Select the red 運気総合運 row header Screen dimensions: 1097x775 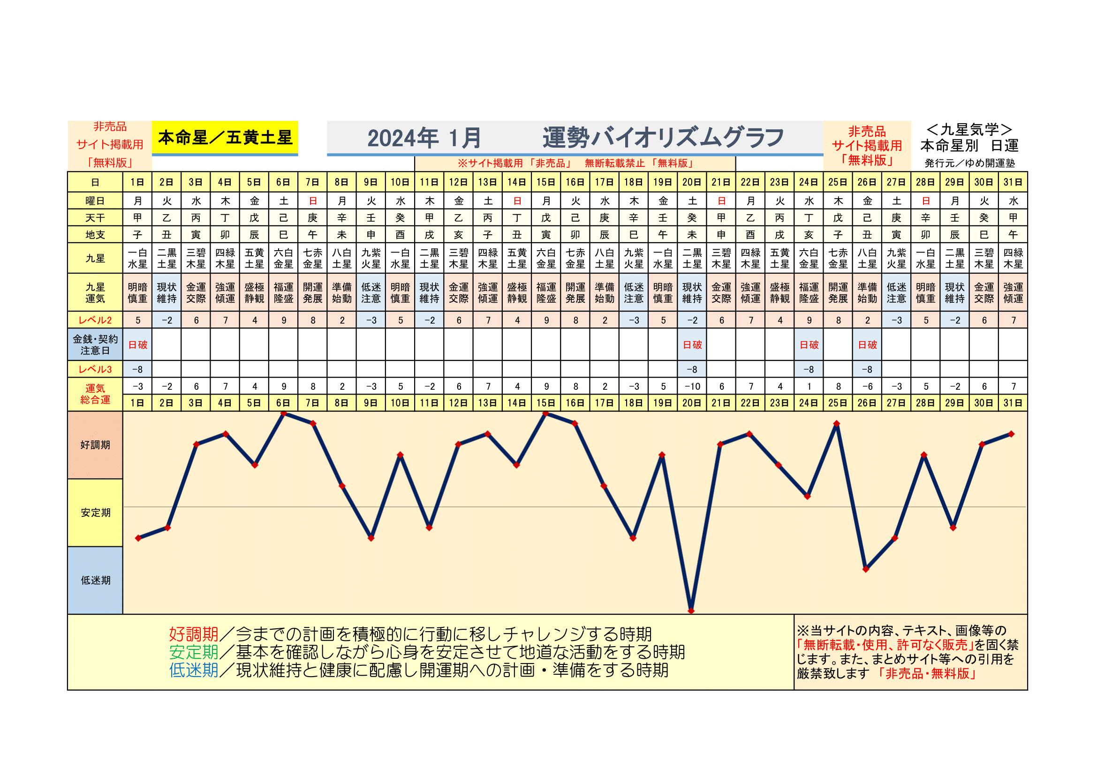point(95,394)
